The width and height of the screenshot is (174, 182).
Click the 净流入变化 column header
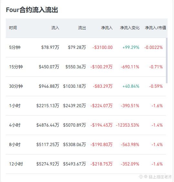click(x=129, y=28)
